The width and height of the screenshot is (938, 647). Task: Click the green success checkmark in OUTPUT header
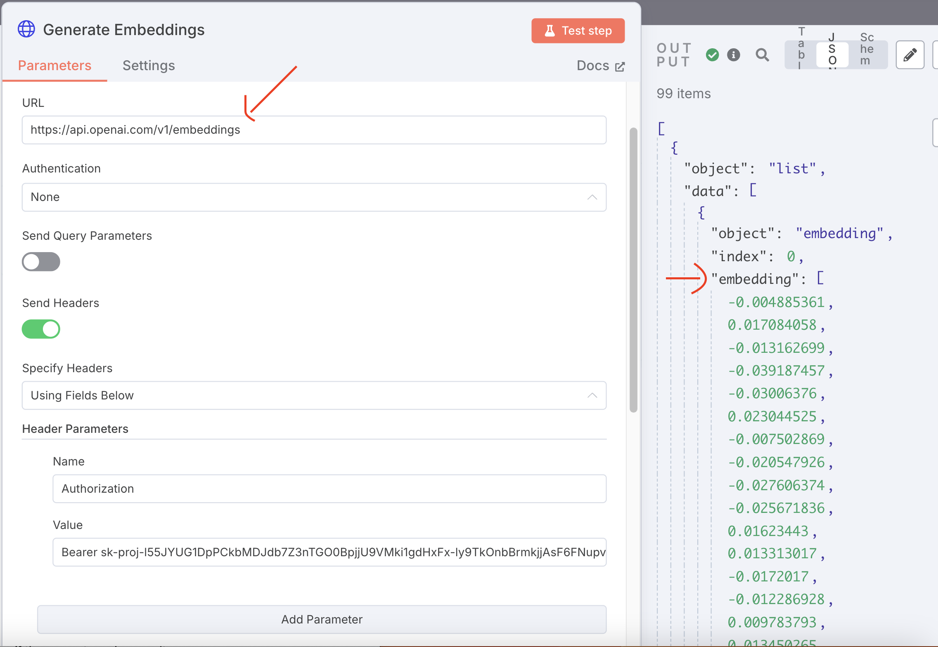click(712, 55)
